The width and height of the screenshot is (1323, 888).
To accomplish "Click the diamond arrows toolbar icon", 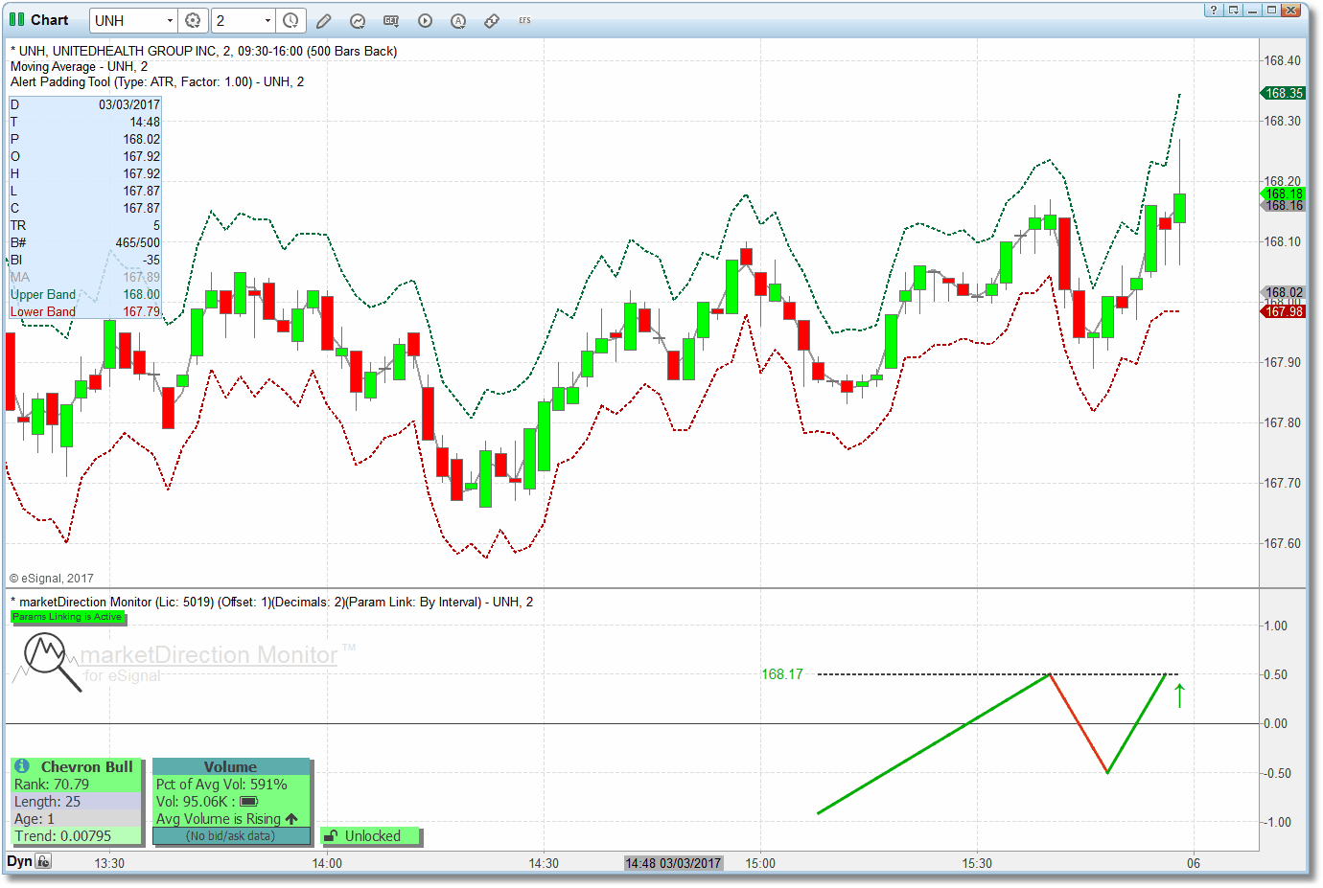I will (492, 20).
